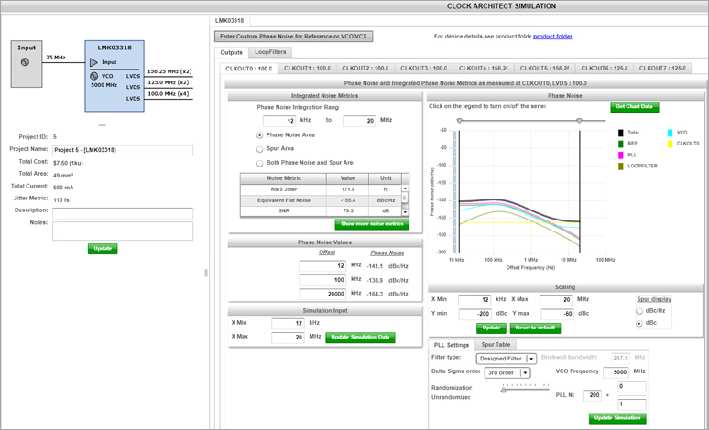Click the Project Name input field
The width and height of the screenshot is (709, 430).
click(123, 150)
